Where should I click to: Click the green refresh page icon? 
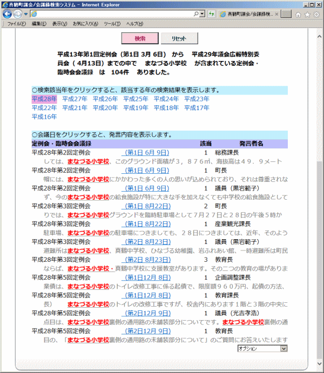(212, 14)
